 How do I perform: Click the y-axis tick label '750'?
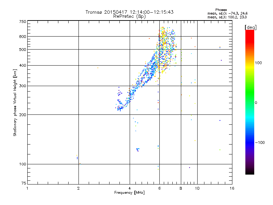(23, 22)
